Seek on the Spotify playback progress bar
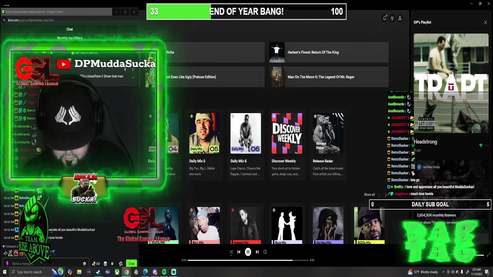This screenshot has width=493, height=277. (248, 260)
